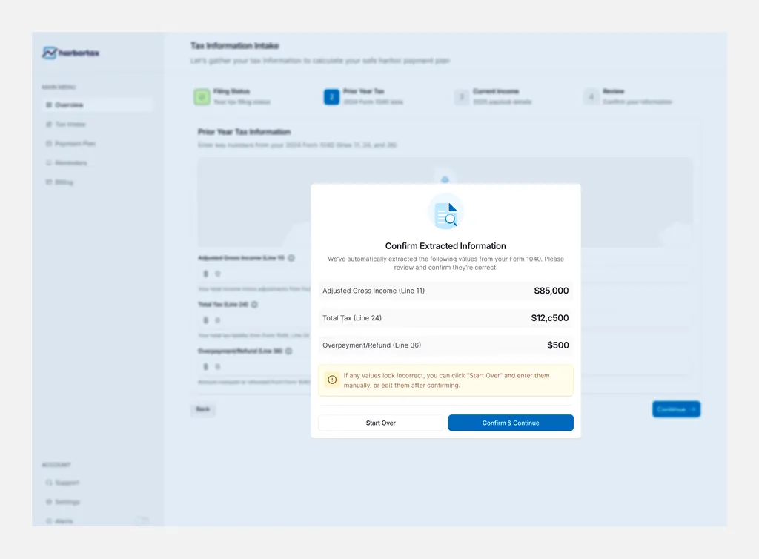759x559 pixels.
Task: Click the upload icon in the blurred drop area
Action: [x=445, y=179]
